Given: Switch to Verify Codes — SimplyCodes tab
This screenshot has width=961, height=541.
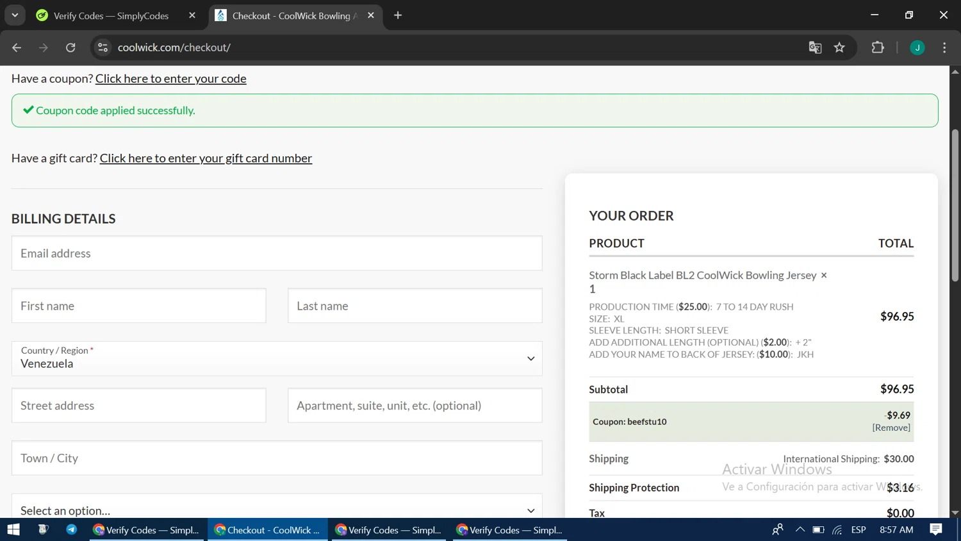Looking at the screenshot, I should tap(111, 15).
